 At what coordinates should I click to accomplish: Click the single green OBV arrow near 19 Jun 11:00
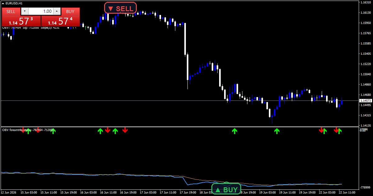click(x=277, y=131)
